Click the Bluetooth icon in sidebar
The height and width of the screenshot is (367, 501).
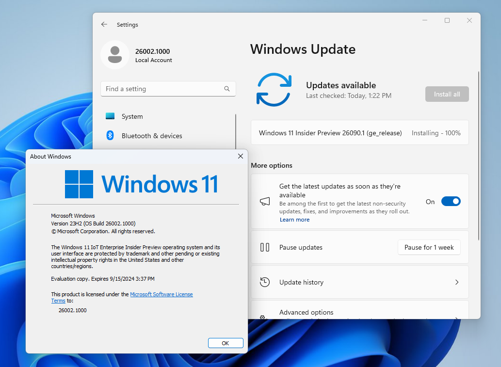pyautogui.click(x=110, y=135)
